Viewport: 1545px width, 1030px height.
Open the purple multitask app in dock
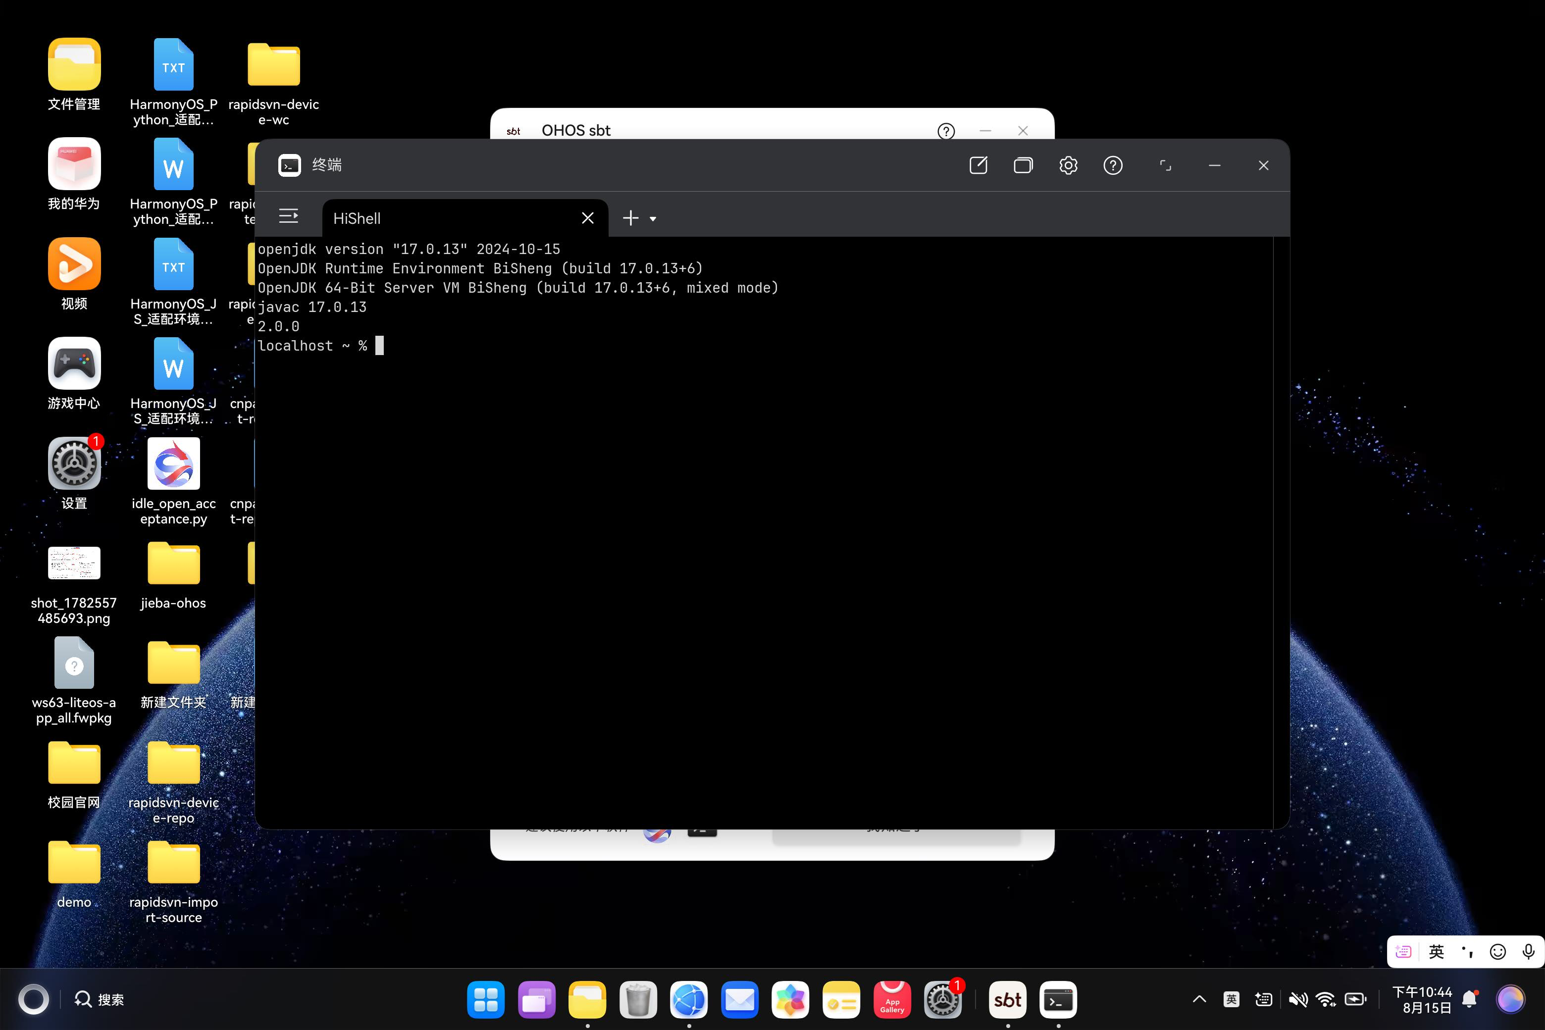tap(537, 1000)
